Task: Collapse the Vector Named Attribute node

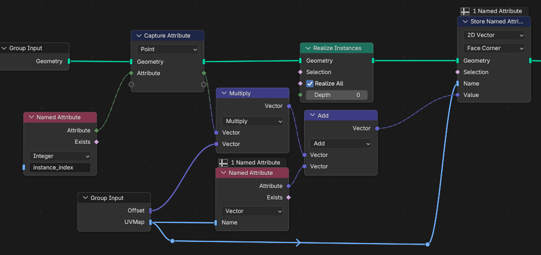Action: (224, 173)
